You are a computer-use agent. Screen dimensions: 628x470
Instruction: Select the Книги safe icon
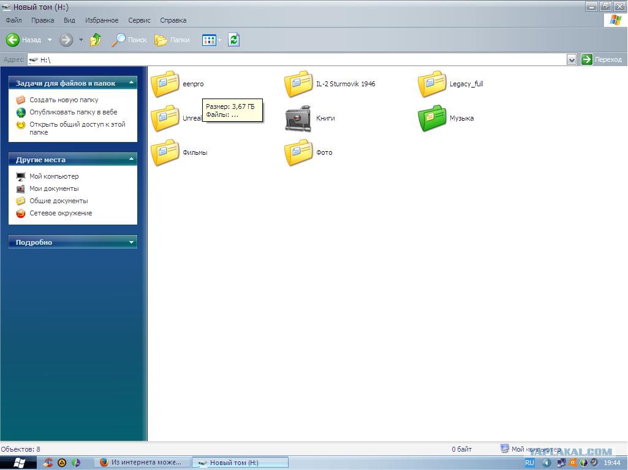point(298,118)
